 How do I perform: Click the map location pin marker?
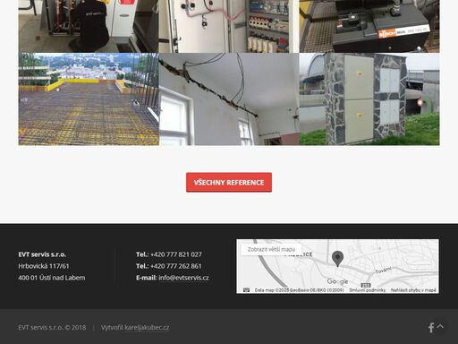click(337, 259)
